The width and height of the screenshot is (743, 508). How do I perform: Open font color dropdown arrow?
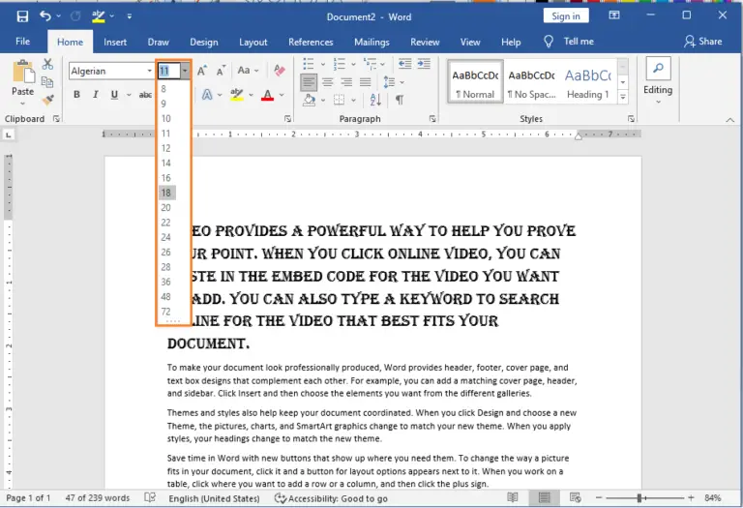click(x=282, y=95)
